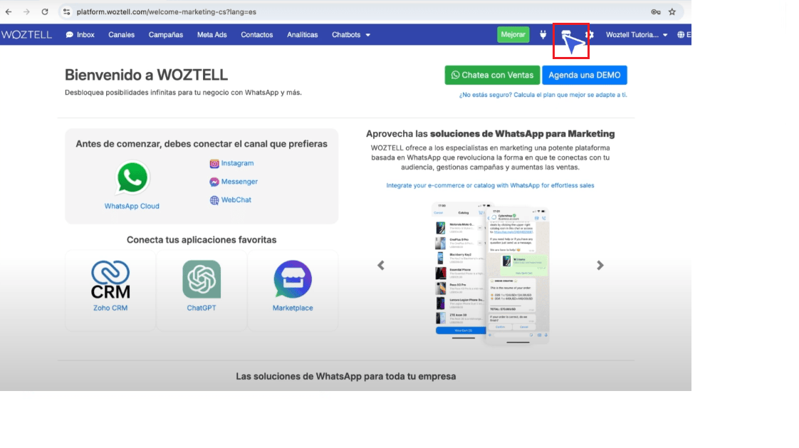Viewport: 799px width, 448px height.
Task: Click the WOZTELL logo
Action: point(26,35)
